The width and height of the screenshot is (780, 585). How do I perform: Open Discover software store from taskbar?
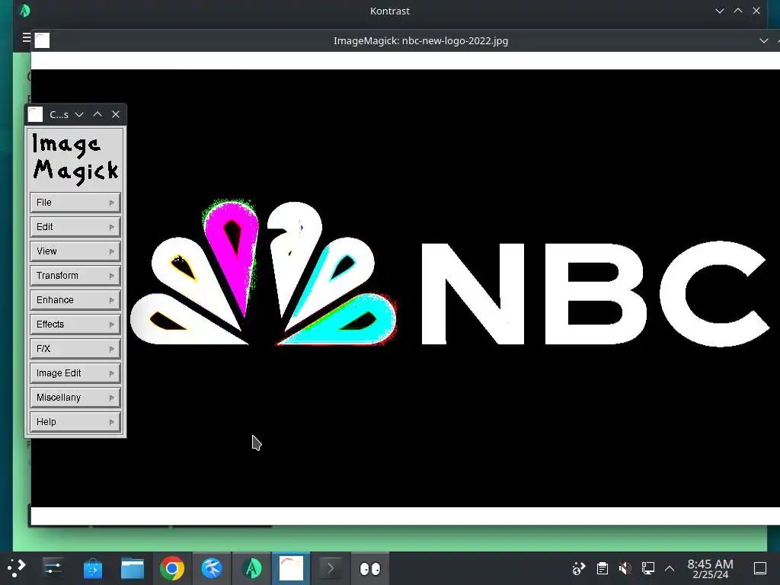point(92,568)
